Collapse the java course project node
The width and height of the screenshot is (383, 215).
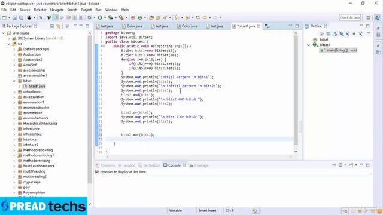pos(4,33)
